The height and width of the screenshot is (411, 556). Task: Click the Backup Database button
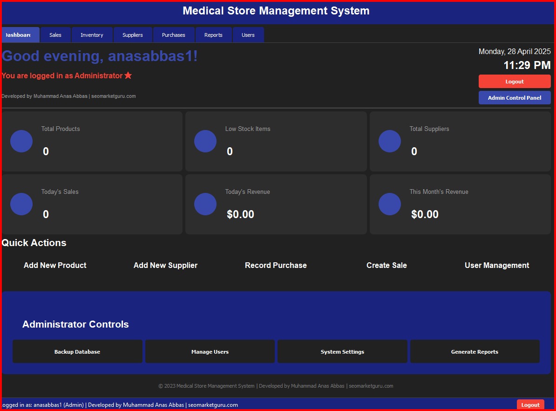(x=77, y=351)
